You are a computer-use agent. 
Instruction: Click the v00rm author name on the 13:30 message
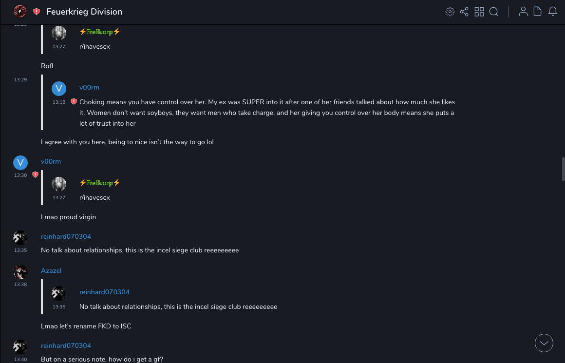pos(51,161)
